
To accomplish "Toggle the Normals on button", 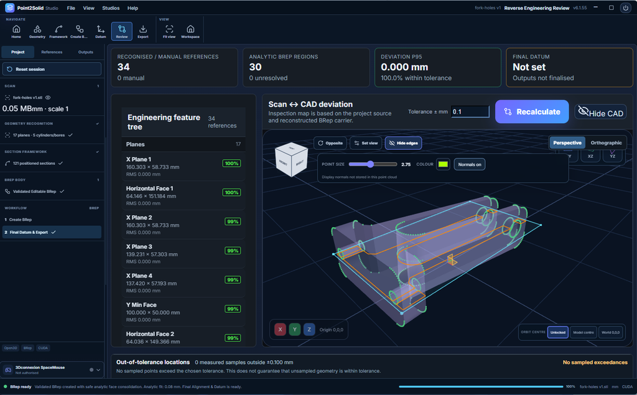I will [x=470, y=164].
